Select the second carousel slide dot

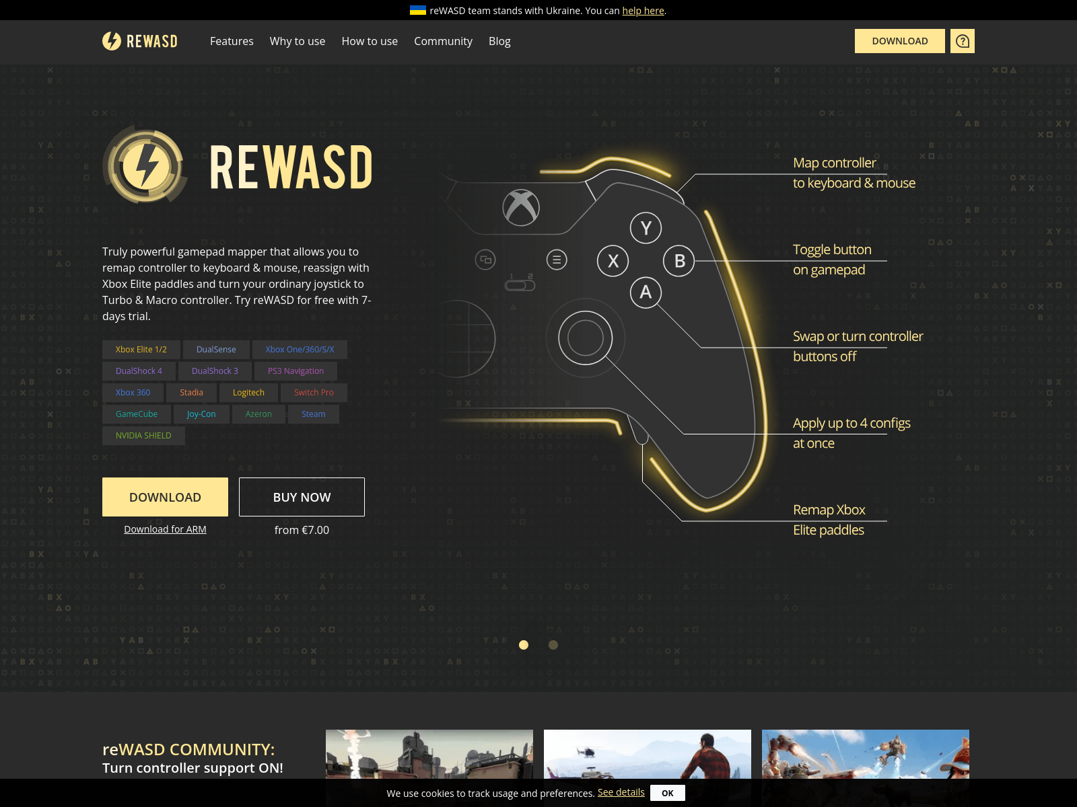(x=553, y=645)
